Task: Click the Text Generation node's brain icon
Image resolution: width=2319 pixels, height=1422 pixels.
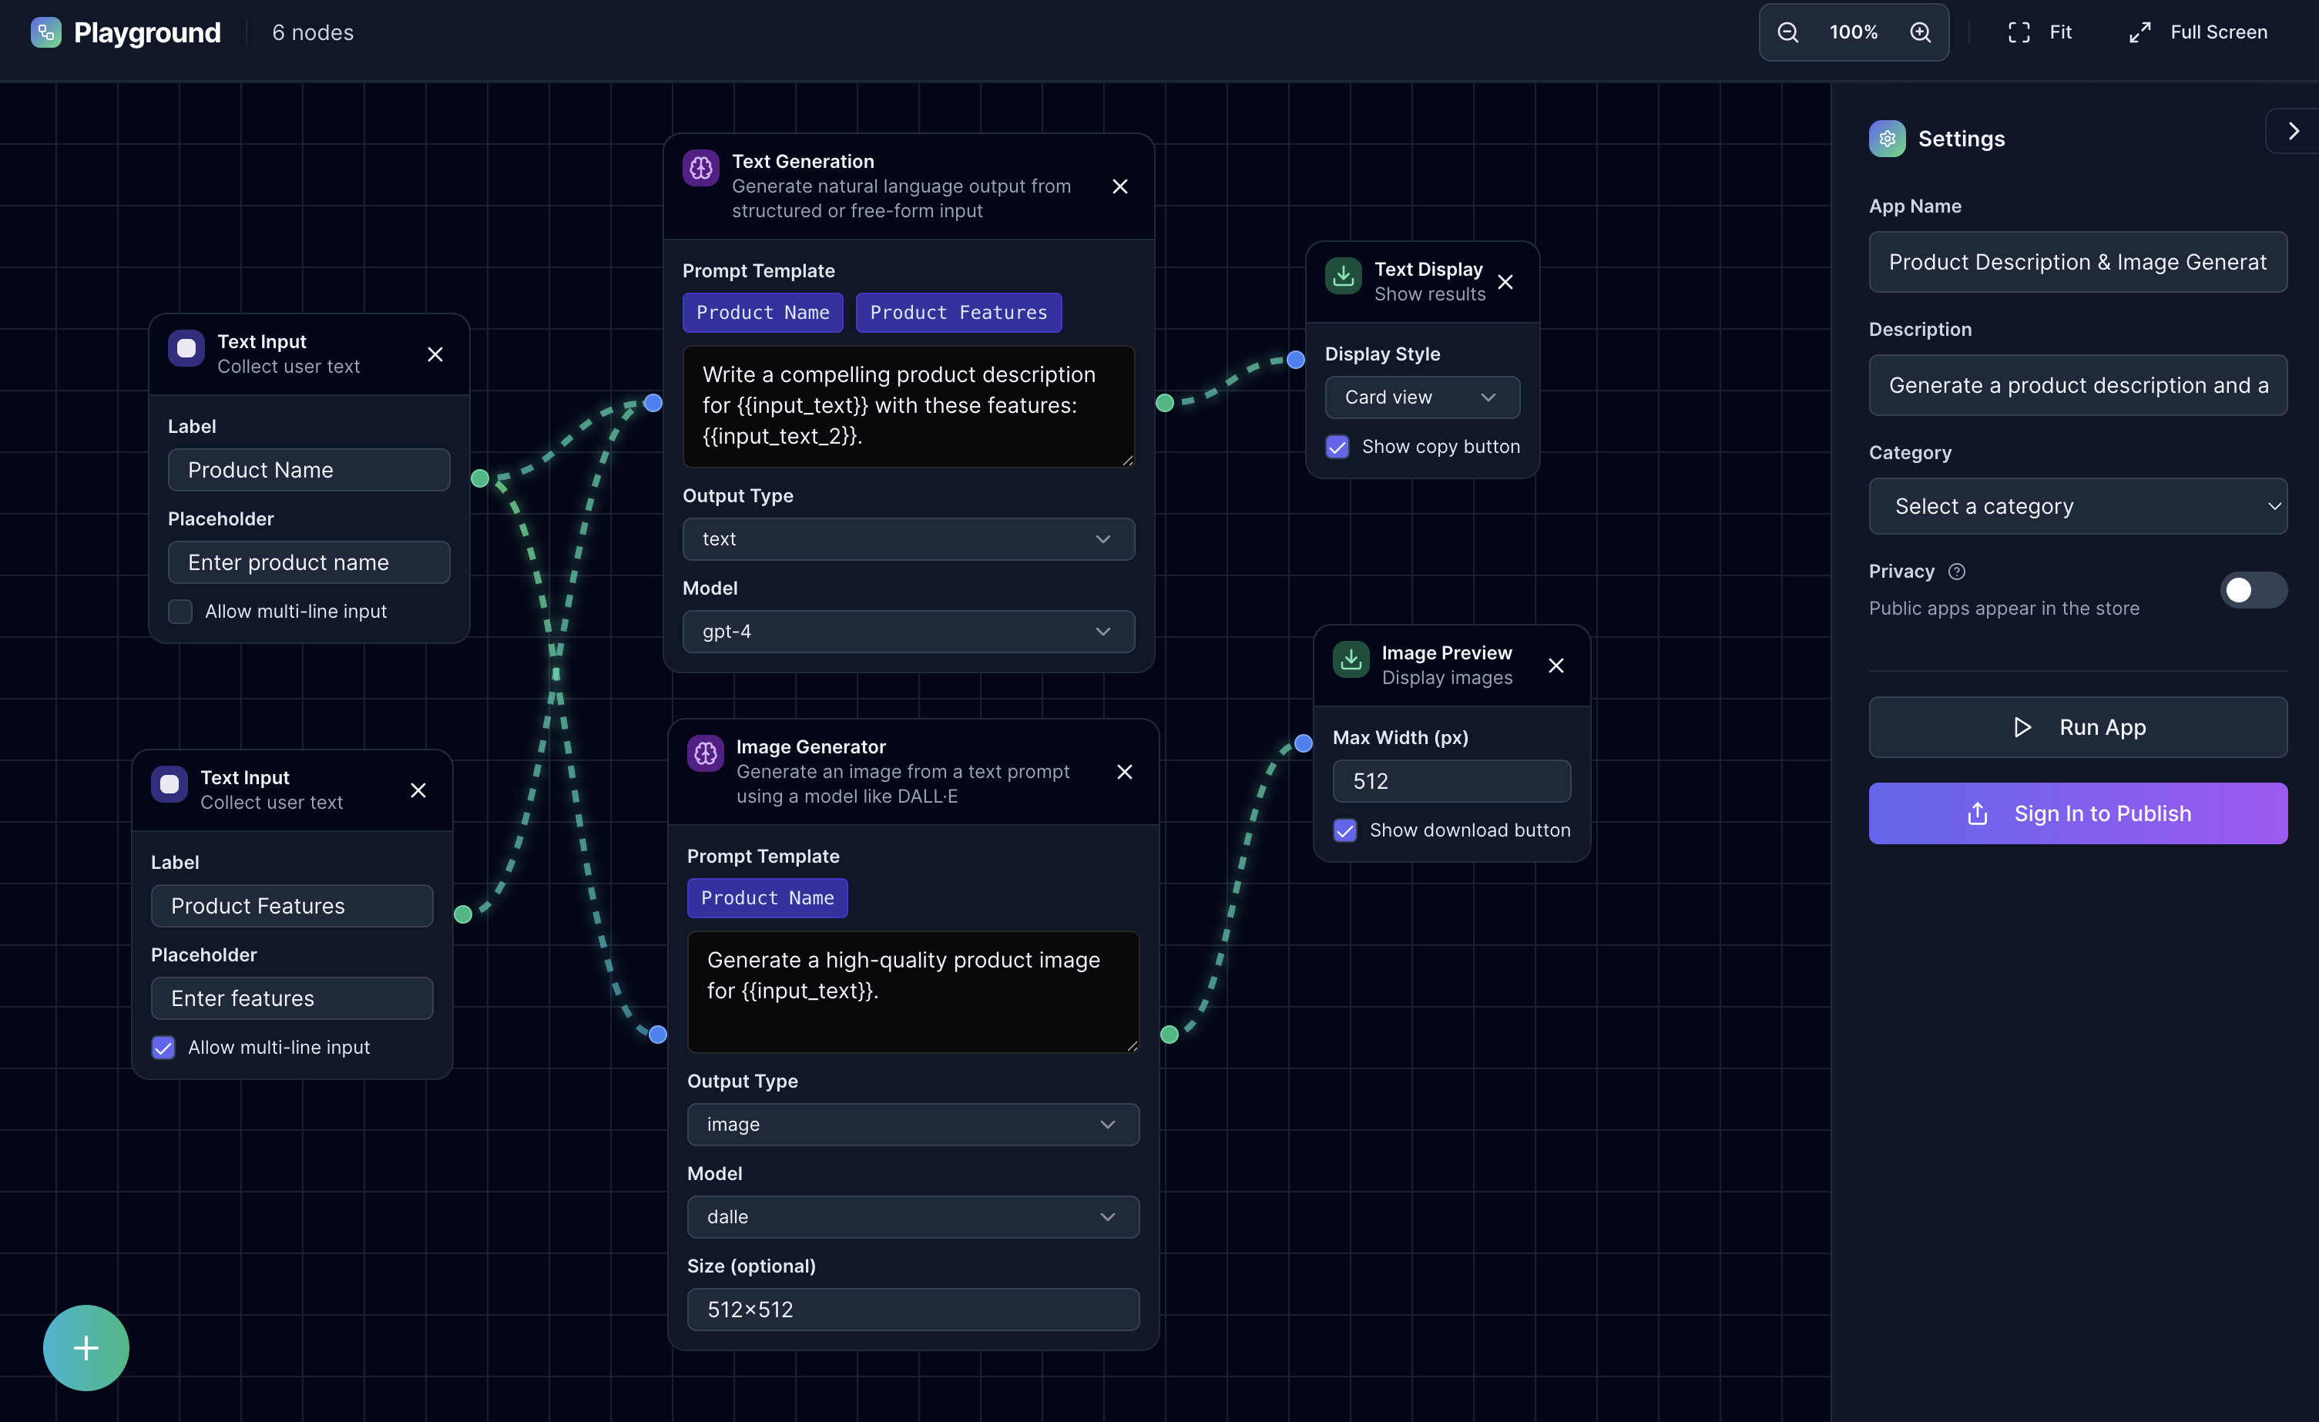Action: pos(701,169)
